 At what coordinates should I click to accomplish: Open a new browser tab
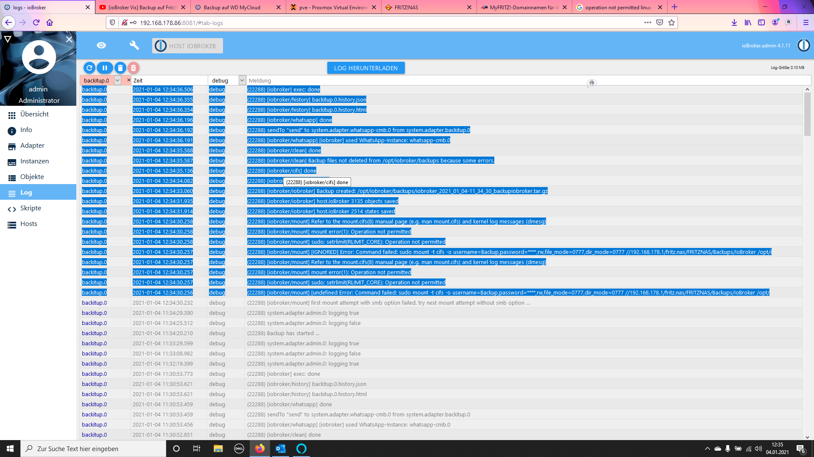(x=675, y=7)
